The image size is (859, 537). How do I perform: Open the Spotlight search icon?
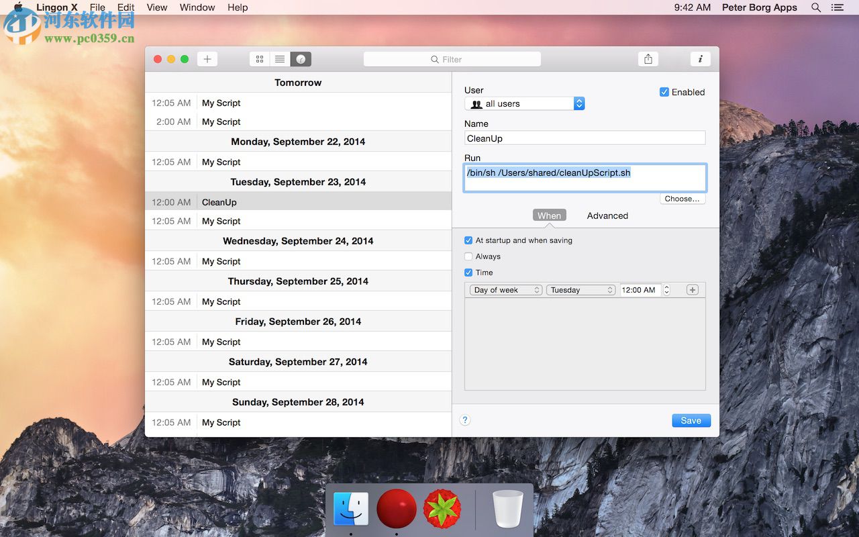click(816, 7)
